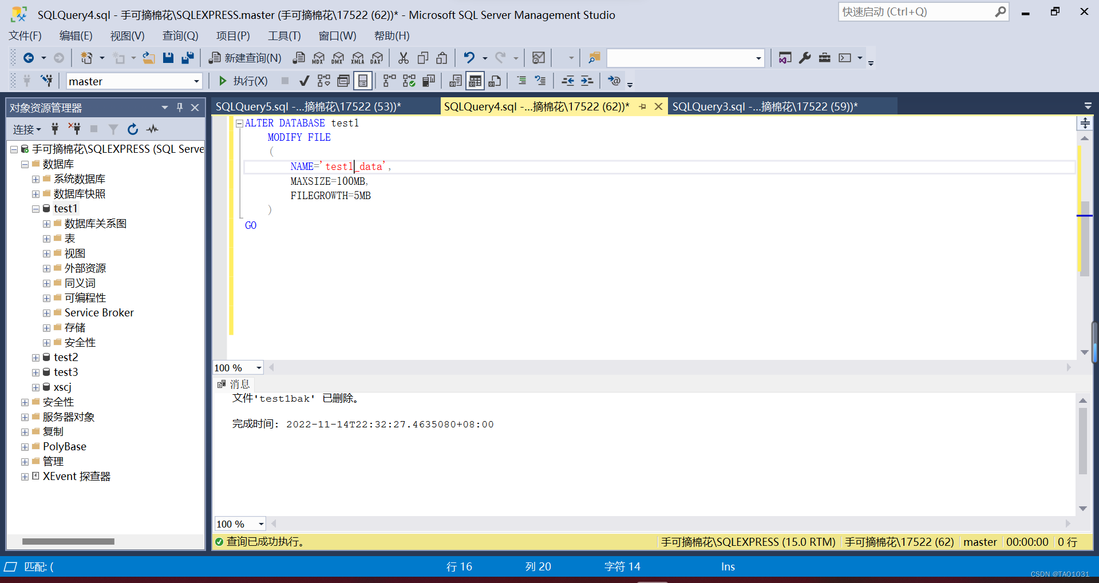Click the Open File folder icon

coord(149,58)
